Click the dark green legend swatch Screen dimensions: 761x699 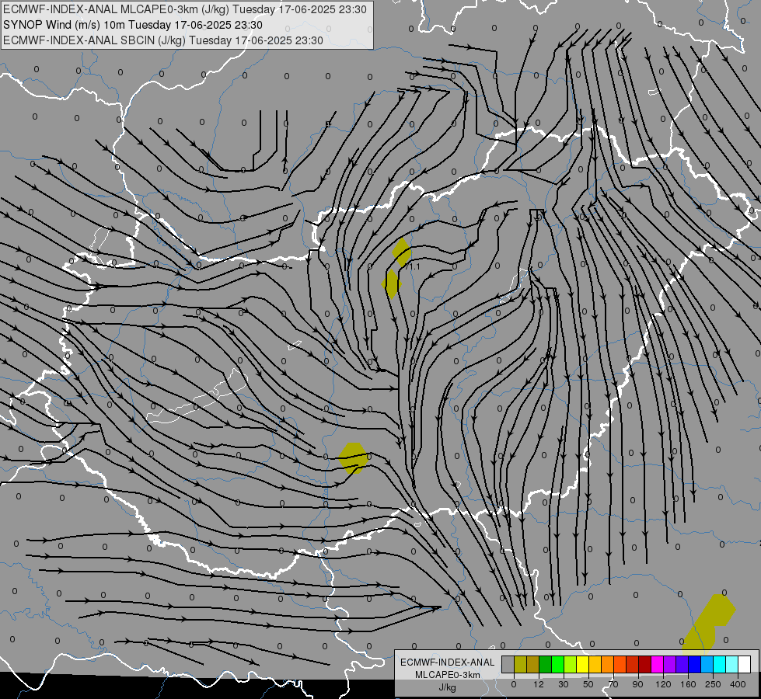(x=546, y=665)
